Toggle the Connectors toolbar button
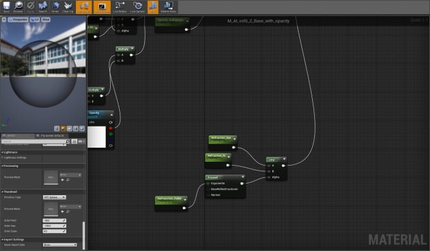430x251 pixels. [84, 7]
